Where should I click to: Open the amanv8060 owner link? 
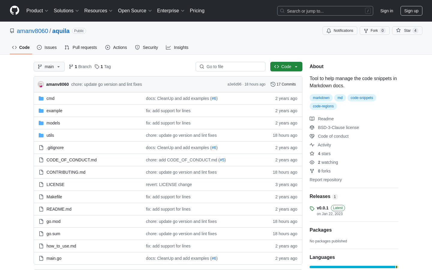[32, 31]
